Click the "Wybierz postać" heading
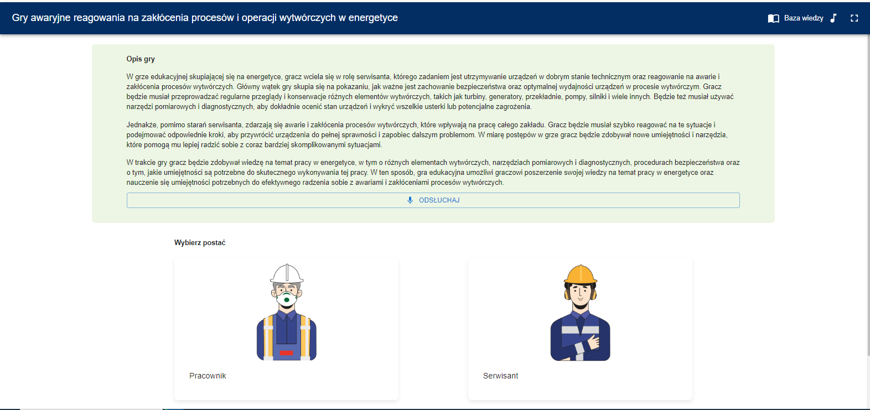The width and height of the screenshot is (870, 410). pos(200,242)
